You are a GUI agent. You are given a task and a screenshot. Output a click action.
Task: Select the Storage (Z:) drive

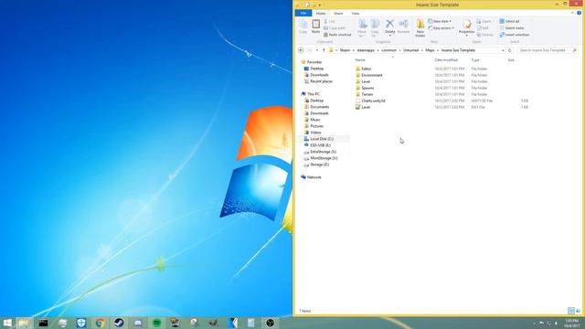(319, 164)
